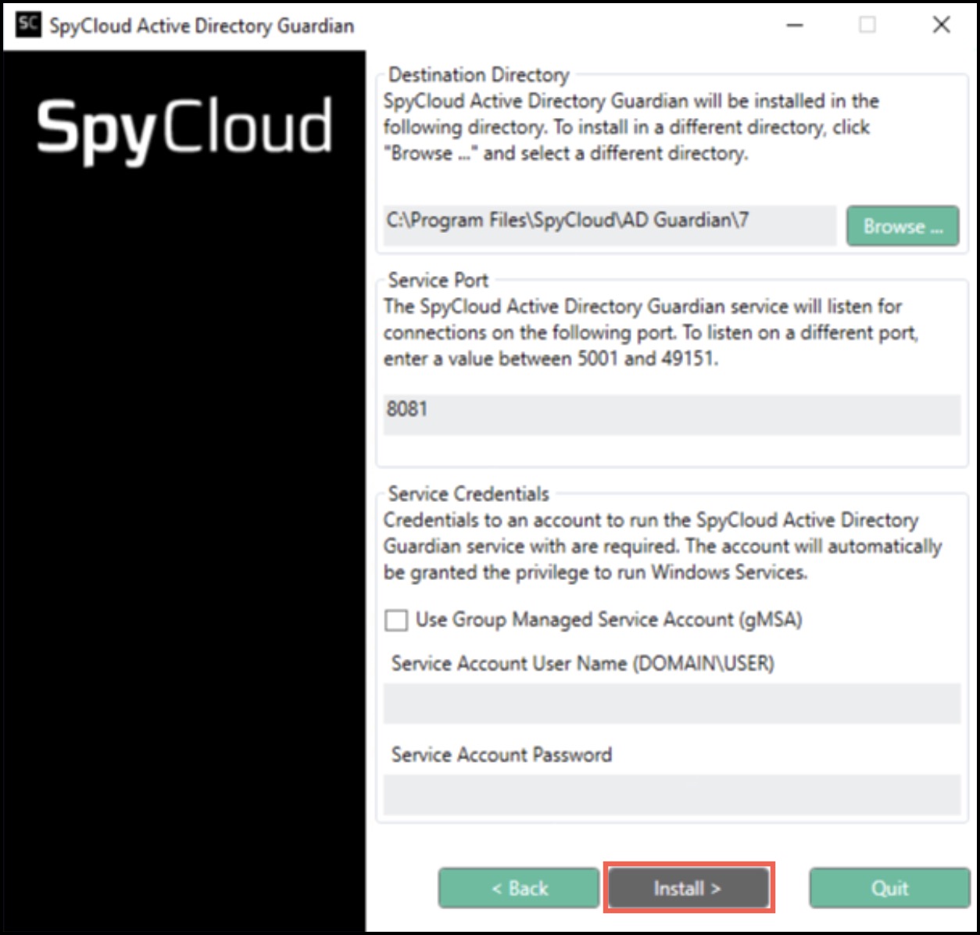Click the Destination Directory path field
This screenshot has height=935, width=980.
(x=610, y=225)
